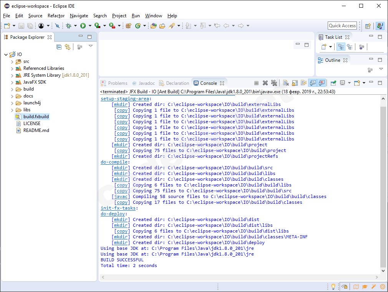The width and height of the screenshot is (388, 292).
Task: Expand the src folder in Package Explorer
Action: 12,61
